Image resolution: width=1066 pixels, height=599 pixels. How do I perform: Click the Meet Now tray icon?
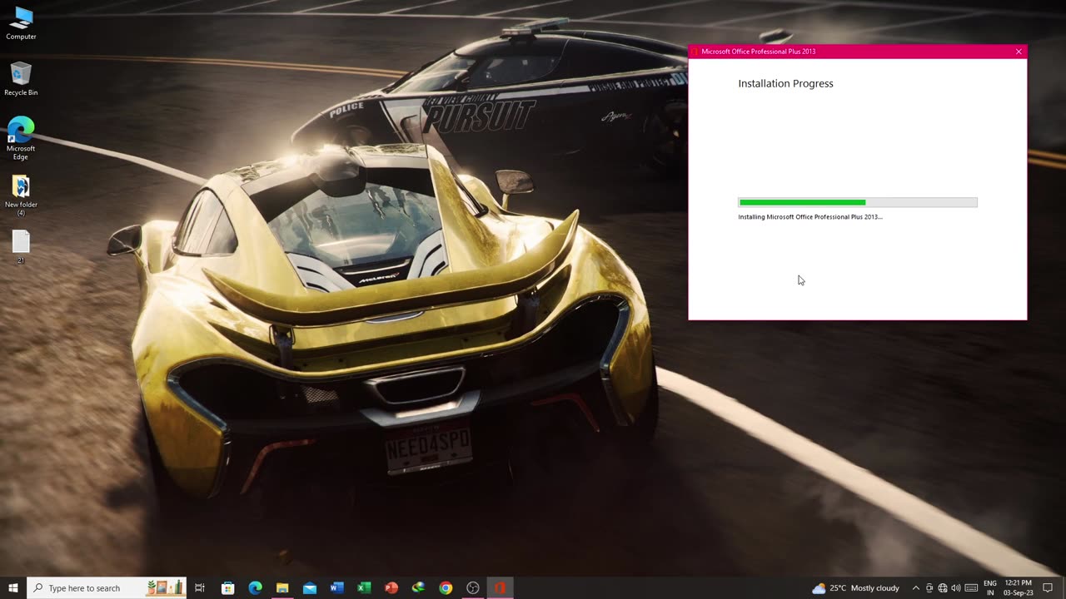pyautogui.click(x=929, y=588)
